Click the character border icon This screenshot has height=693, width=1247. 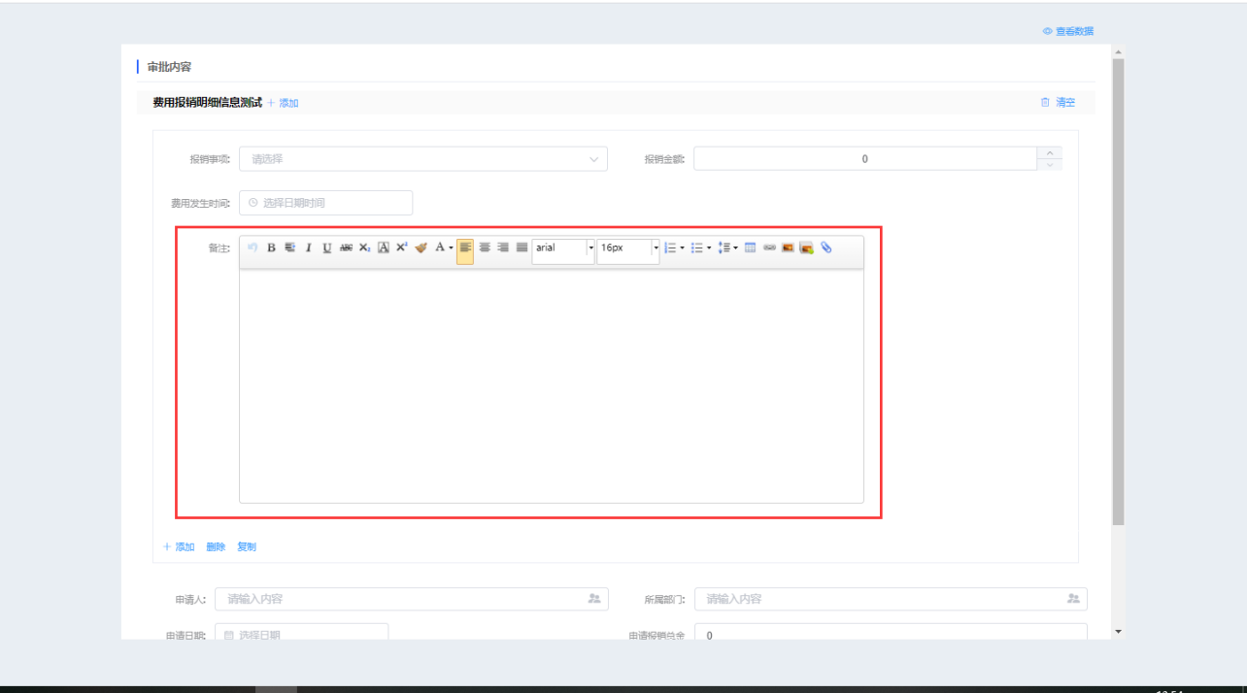384,247
